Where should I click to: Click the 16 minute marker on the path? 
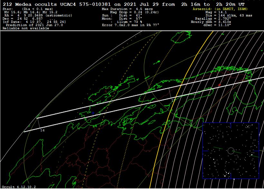pos(42,130)
